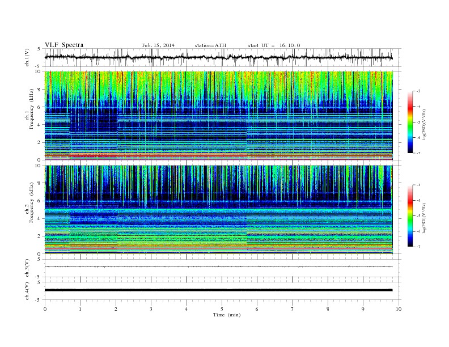Click the "Time (min)" x-axis label
The width and height of the screenshot is (449, 347).
pos(227,315)
